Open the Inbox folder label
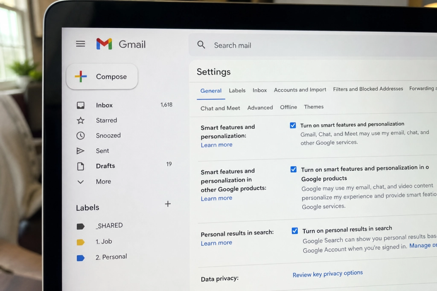437x291 pixels. click(104, 105)
